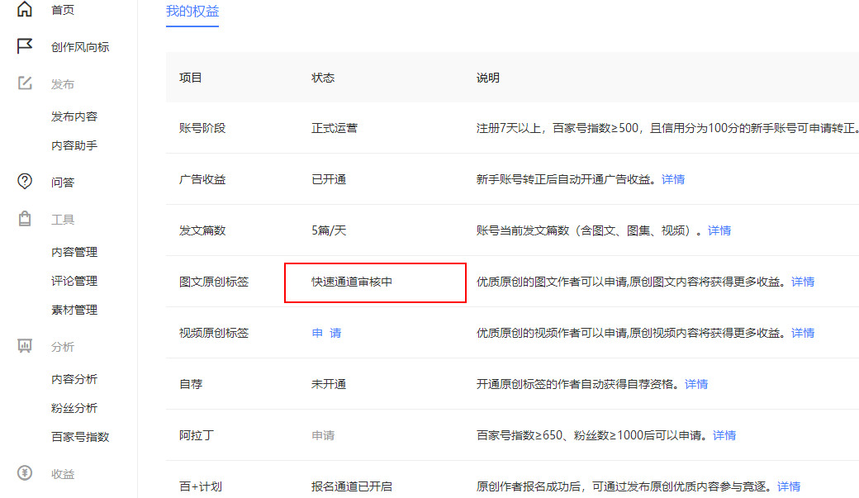Click the question mark icon for 问答
Screen dimensions: 859x498
point(25,182)
